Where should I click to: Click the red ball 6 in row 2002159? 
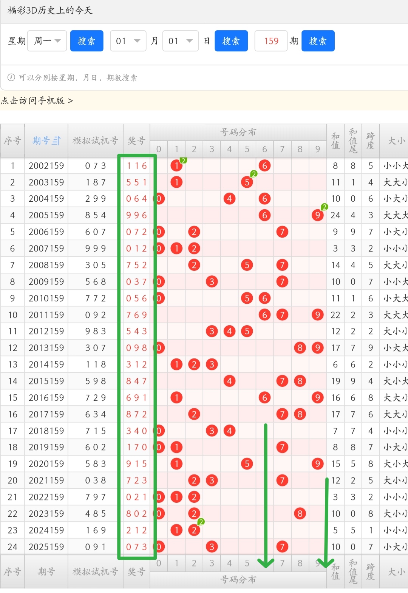point(264,165)
